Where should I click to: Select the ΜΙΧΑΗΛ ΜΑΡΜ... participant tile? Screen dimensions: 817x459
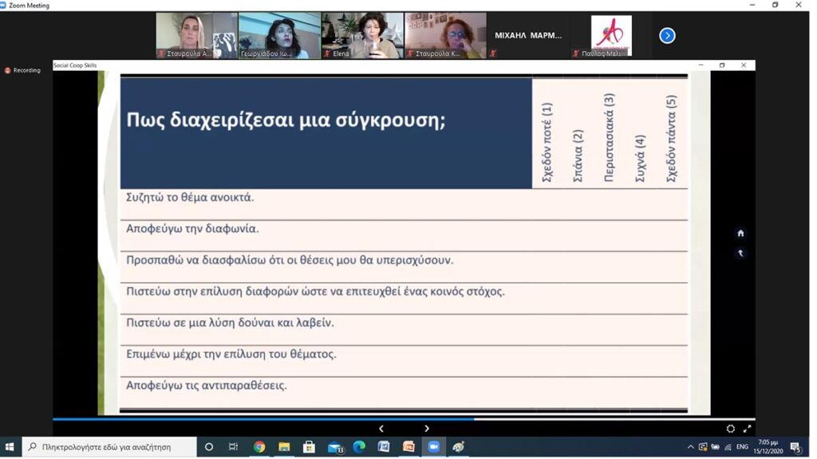point(528,36)
